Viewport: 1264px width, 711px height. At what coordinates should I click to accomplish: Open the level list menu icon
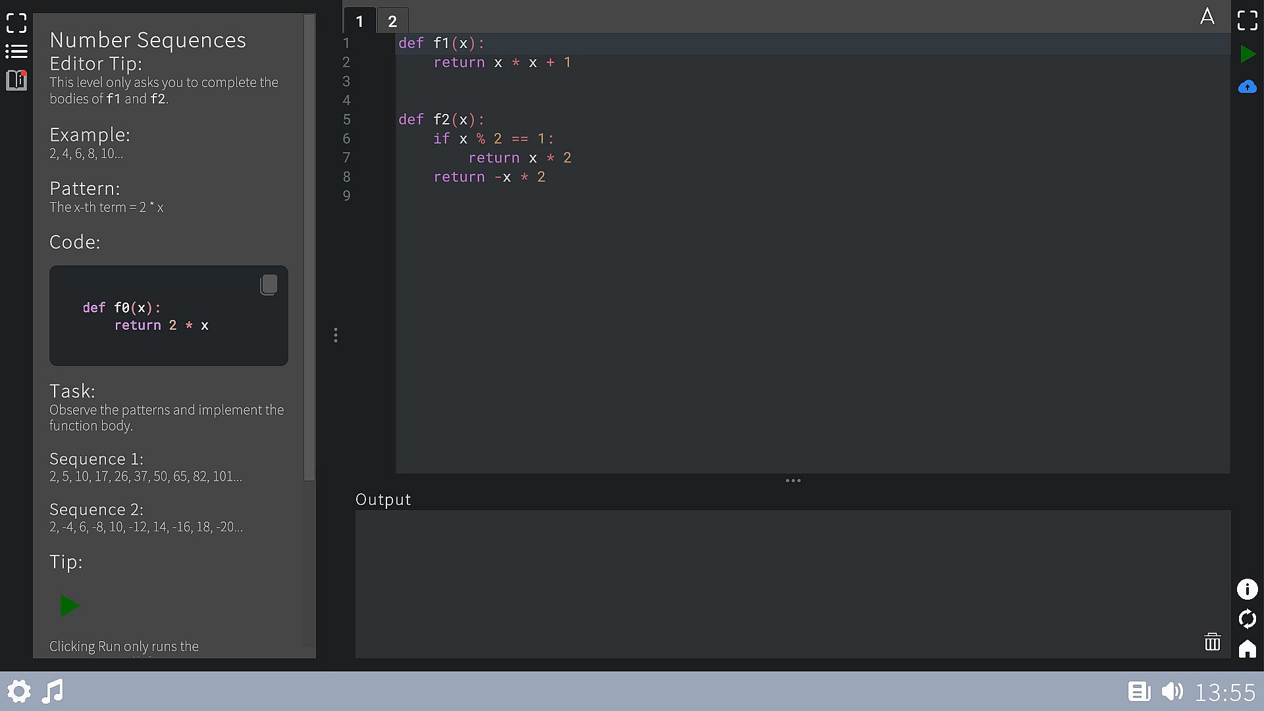(x=16, y=51)
